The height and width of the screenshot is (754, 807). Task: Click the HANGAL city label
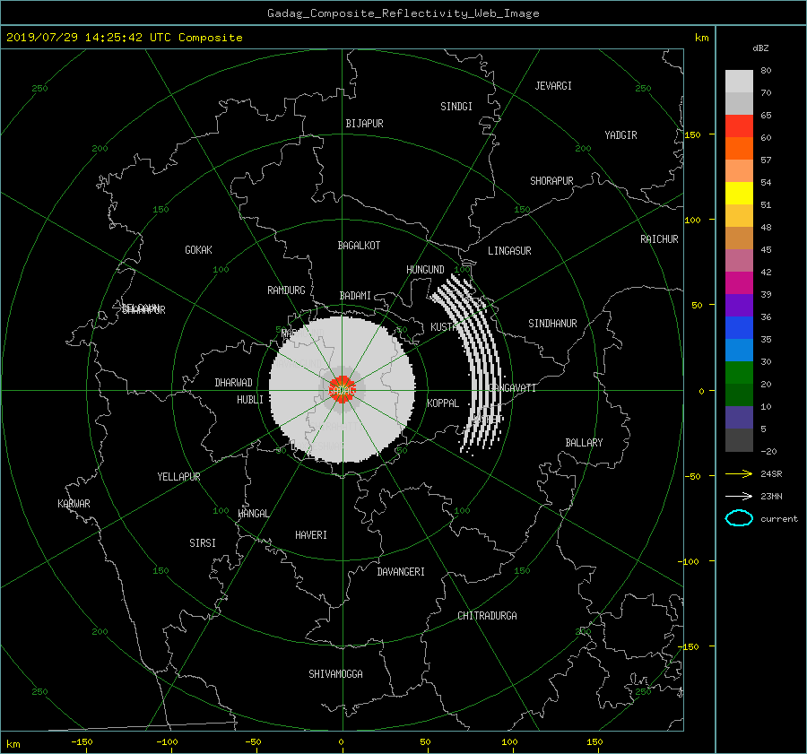point(253,514)
